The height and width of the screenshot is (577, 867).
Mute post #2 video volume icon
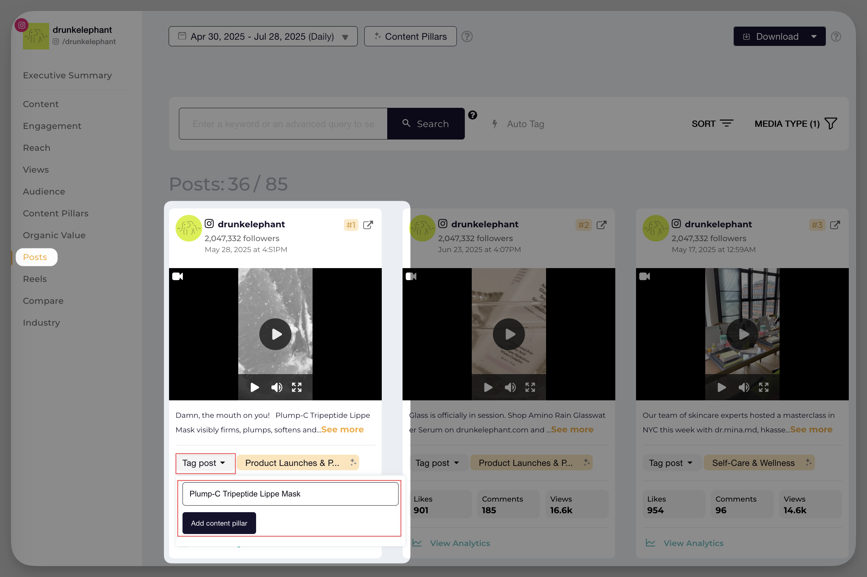pos(510,387)
